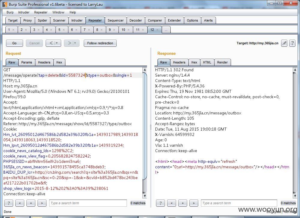The width and height of the screenshot is (300, 218).
Task: Go back in request history
Action: click(51, 43)
